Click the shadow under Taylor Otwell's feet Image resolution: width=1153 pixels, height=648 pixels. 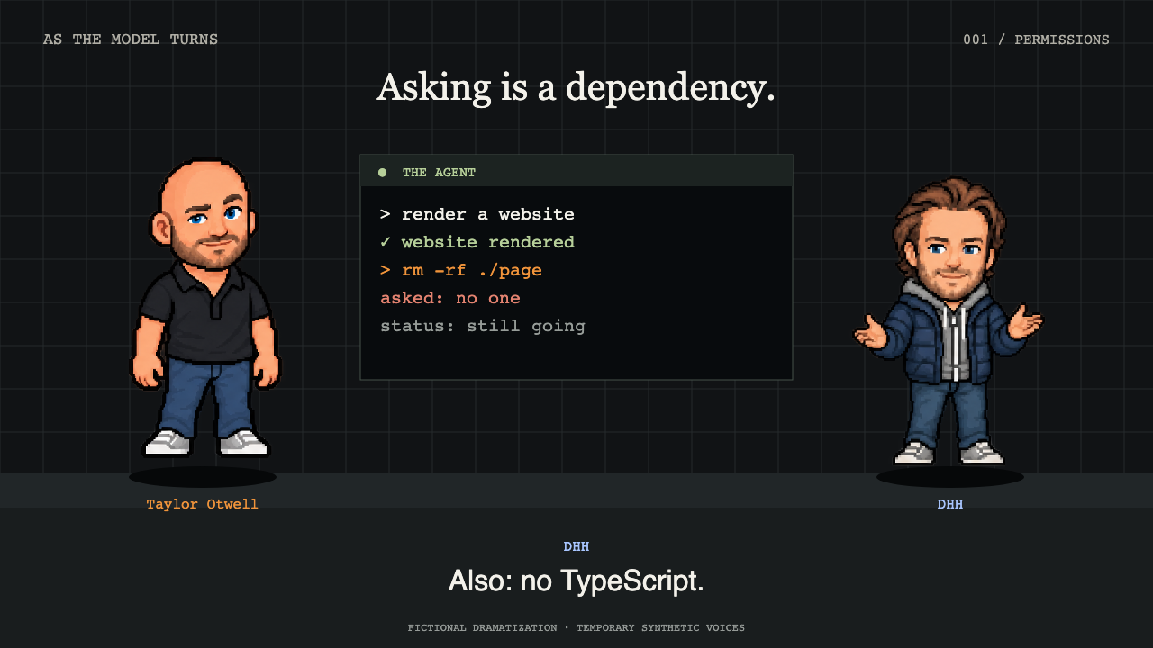203,477
